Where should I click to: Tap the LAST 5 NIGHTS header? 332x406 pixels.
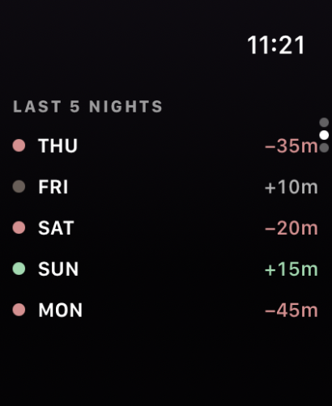pyautogui.click(x=87, y=106)
